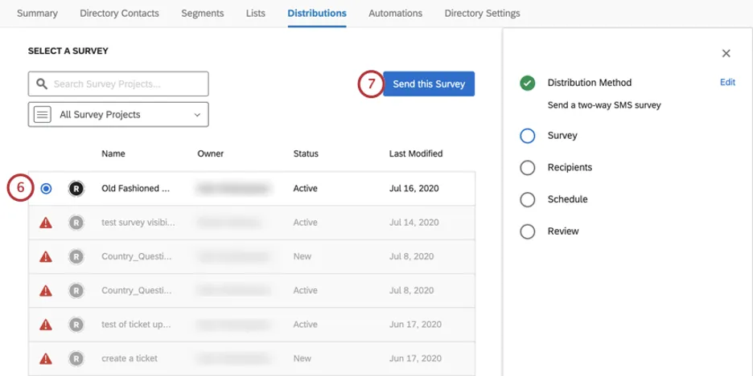The width and height of the screenshot is (753, 376).
Task: Click the Last Modified column header
Action: [x=415, y=153]
